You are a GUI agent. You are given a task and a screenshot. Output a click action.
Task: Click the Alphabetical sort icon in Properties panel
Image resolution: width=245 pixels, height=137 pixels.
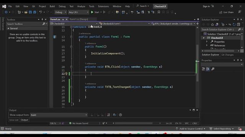[207, 69]
